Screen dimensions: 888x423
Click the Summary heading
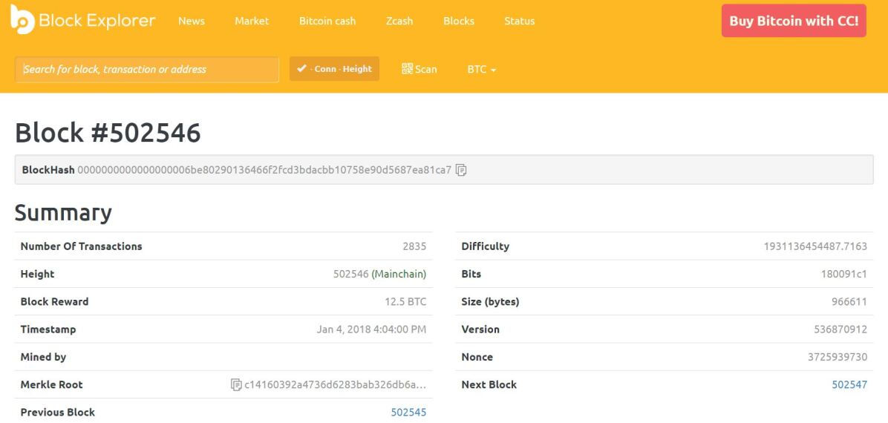[63, 213]
